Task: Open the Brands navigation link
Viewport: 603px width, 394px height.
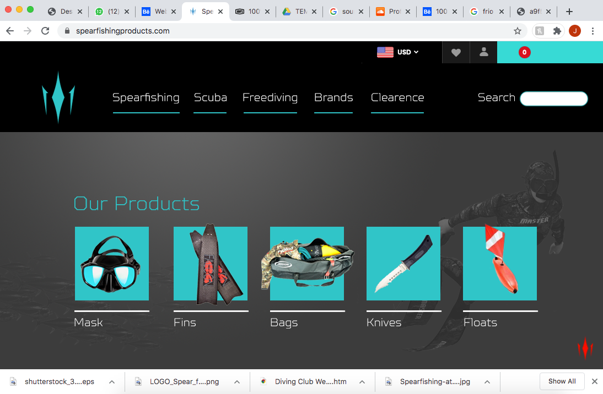Action: tap(333, 97)
